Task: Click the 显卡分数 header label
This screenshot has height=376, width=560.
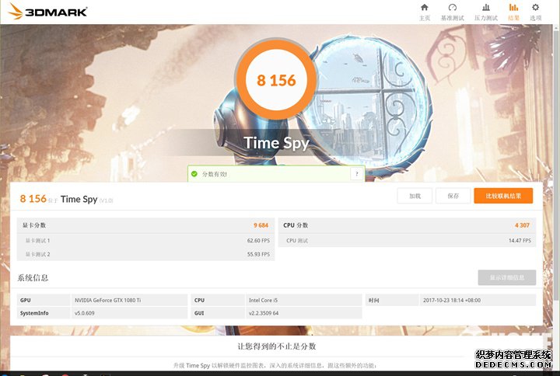Action: [x=34, y=225]
